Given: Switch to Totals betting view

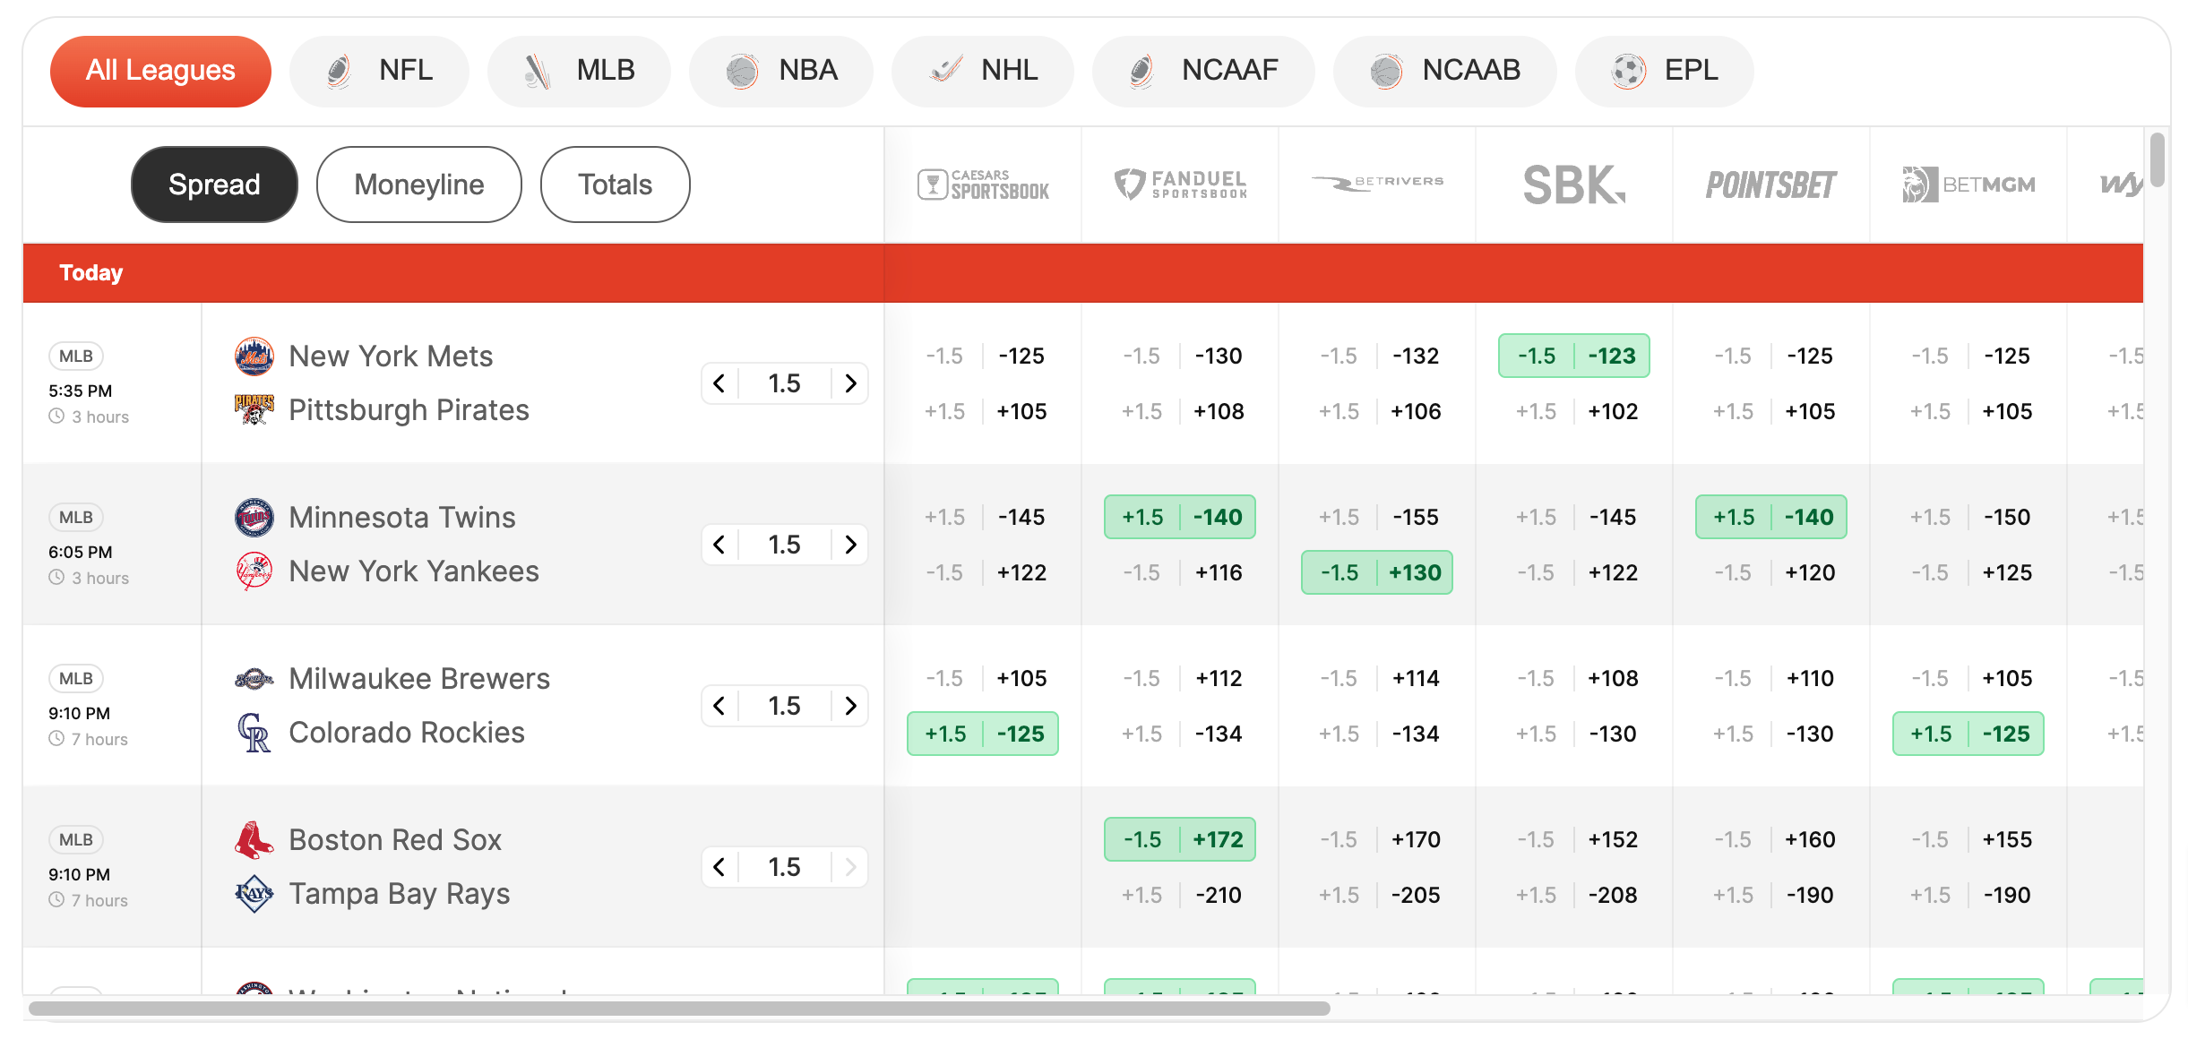Looking at the screenshot, I should coord(614,183).
